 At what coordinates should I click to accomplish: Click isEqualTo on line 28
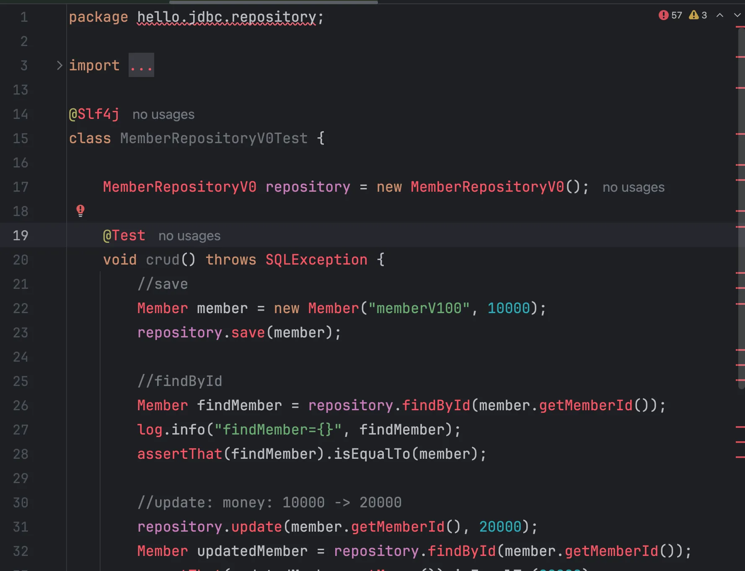point(372,454)
